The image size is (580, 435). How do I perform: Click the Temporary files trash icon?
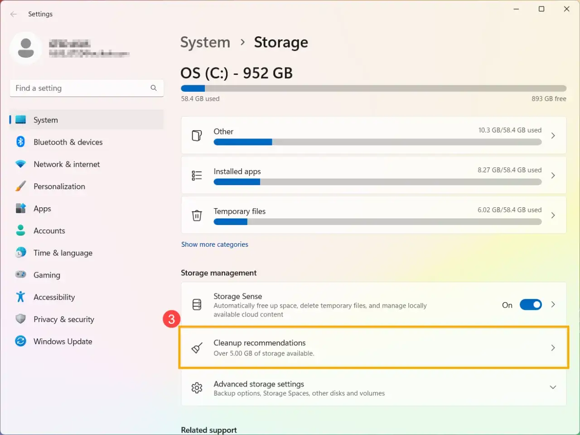click(197, 215)
